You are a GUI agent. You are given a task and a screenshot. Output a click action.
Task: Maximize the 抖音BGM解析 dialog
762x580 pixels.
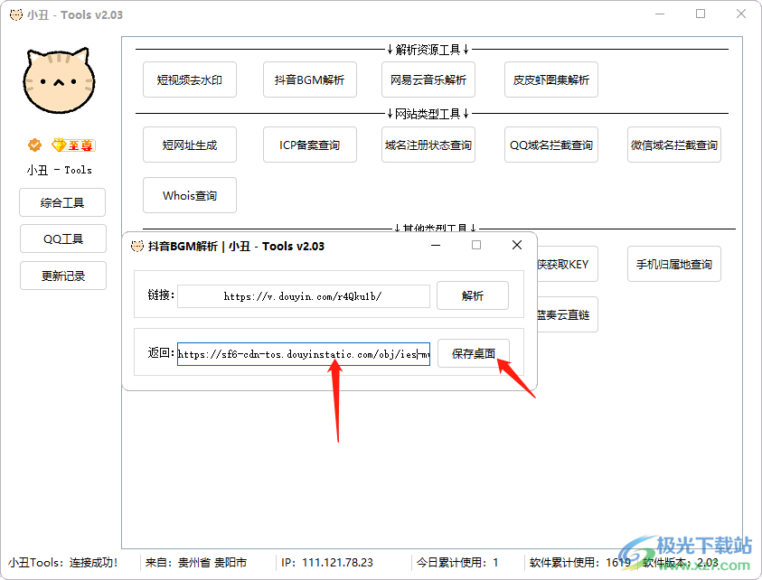[x=476, y=246]
